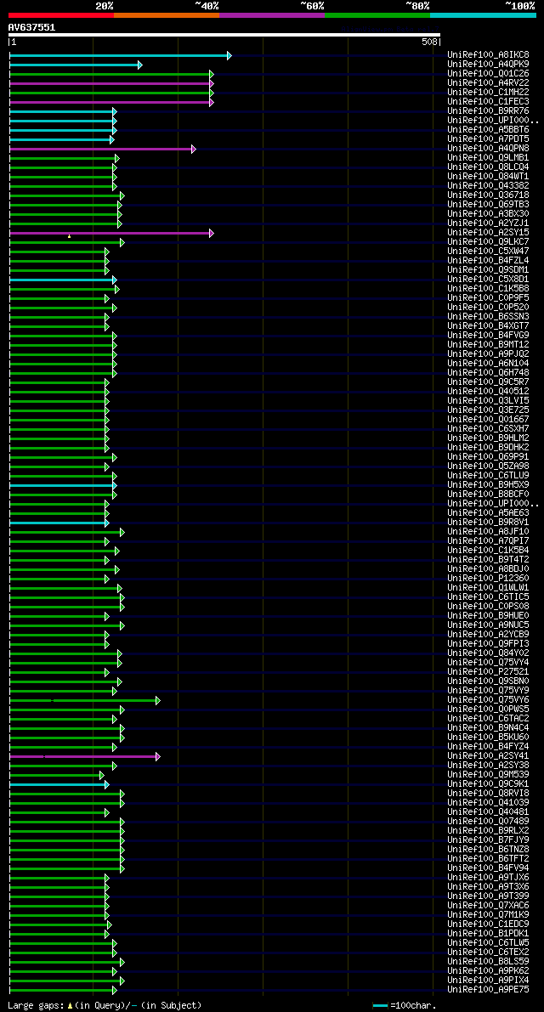Click the arrowhead ending the A4QPK9 alignment
This screenshot has width=544, height=1012.
[140, 65]
